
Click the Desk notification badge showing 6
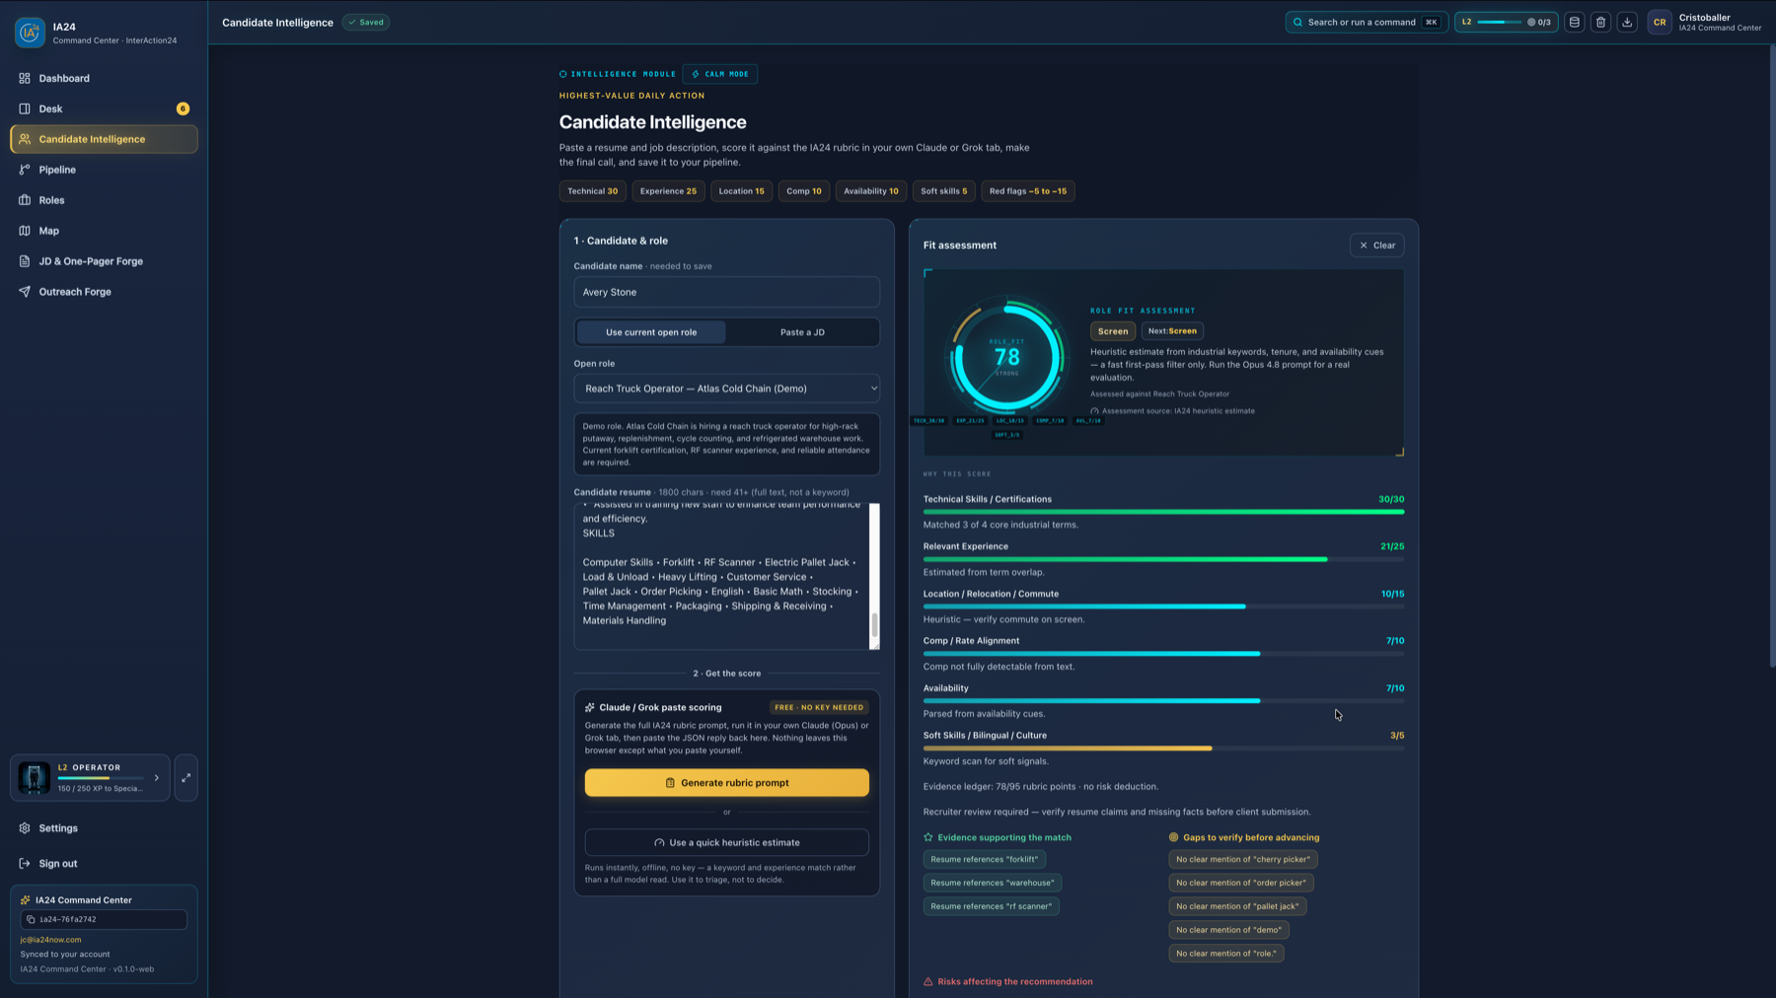point(183,108)
